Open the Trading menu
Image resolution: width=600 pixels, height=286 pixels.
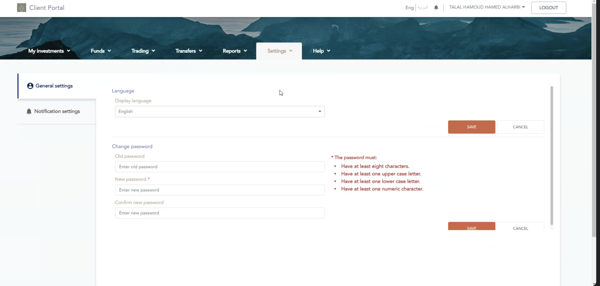pyautogui.click(x=143, y=51)
